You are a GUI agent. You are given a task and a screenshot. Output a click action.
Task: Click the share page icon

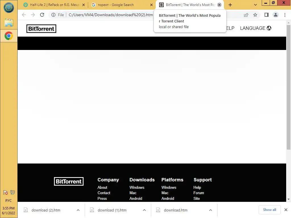coord(246,15)
